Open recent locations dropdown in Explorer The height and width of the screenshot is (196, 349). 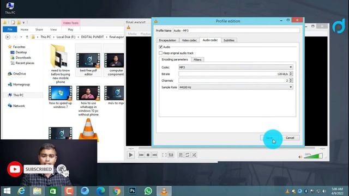tap(21, 37)
